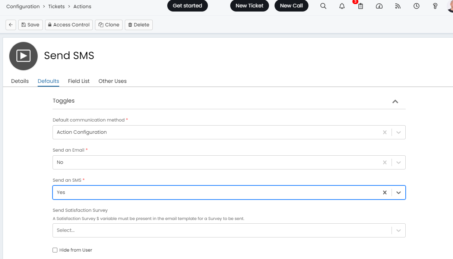Open the search magnifier icon
Viewport: 453px width, 259px height.
point(323,6)
